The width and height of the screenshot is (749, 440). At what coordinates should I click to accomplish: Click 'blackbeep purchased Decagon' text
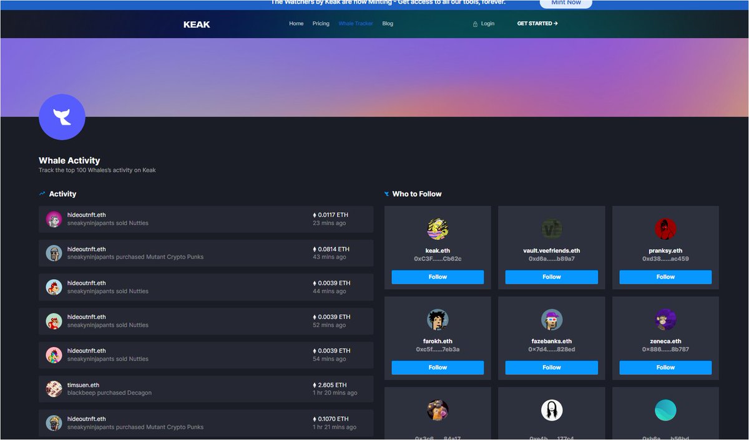[109, 393]
